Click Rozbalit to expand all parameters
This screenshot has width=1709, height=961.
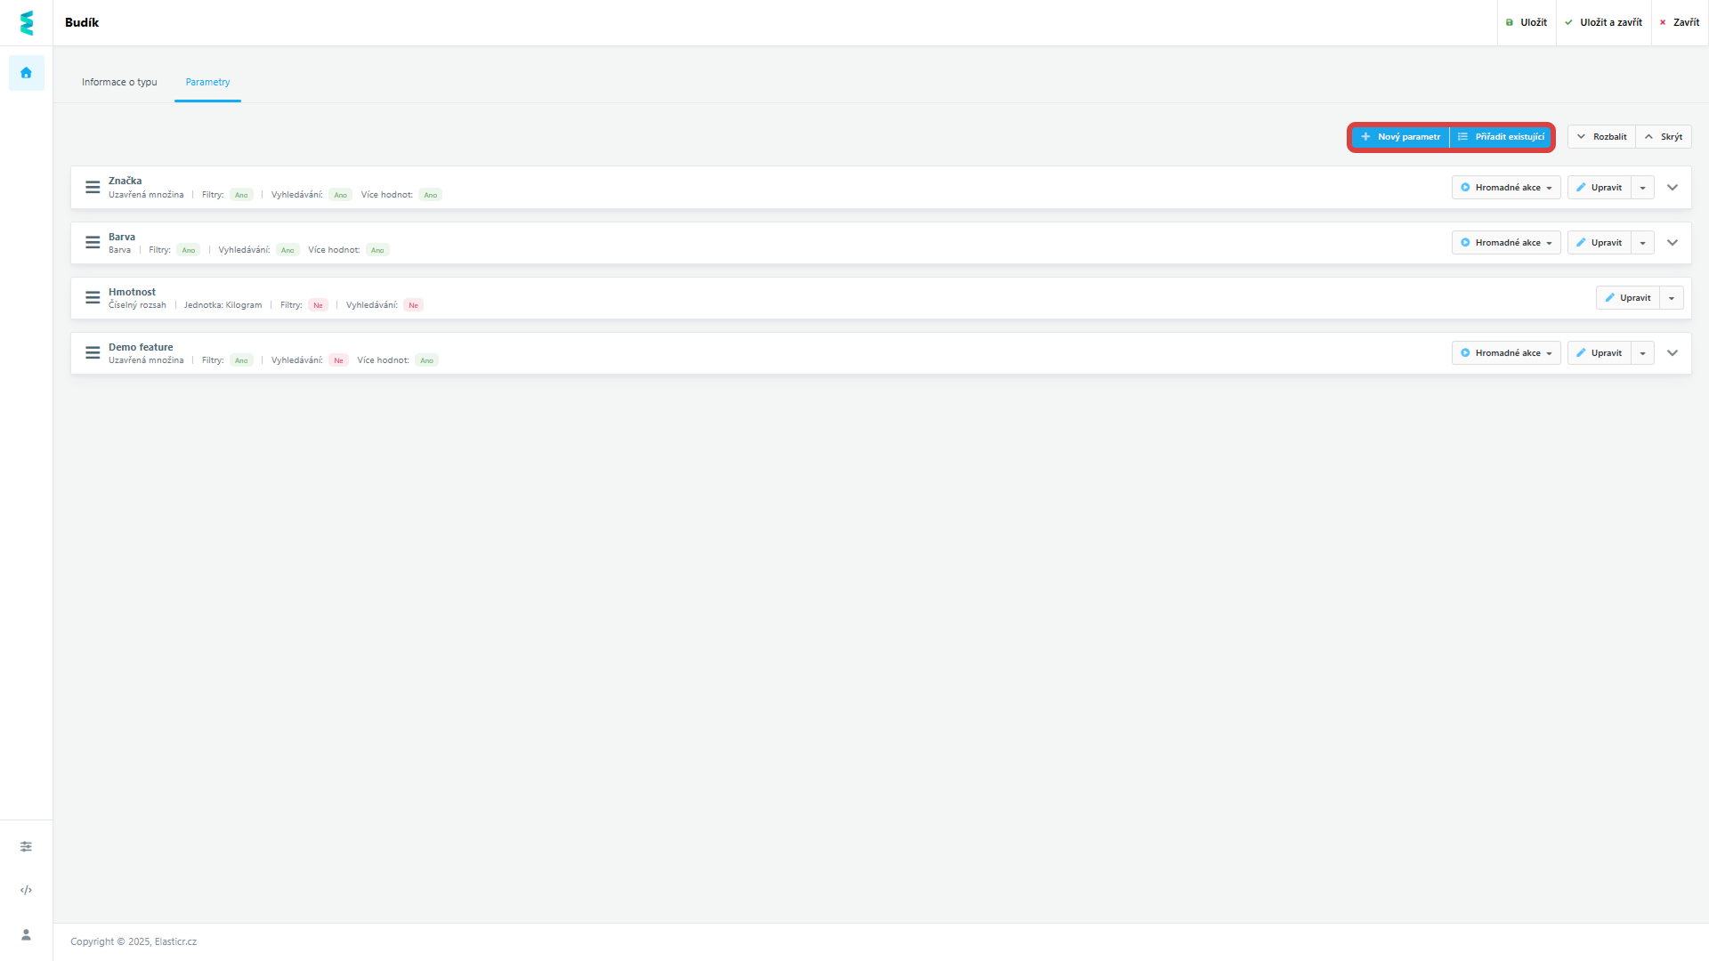[x=1601, y=137]
